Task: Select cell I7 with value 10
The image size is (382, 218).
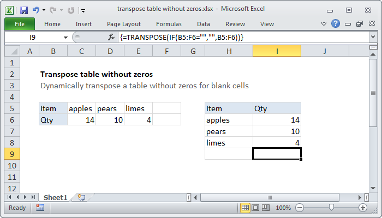Action: (x=277, y=131)
